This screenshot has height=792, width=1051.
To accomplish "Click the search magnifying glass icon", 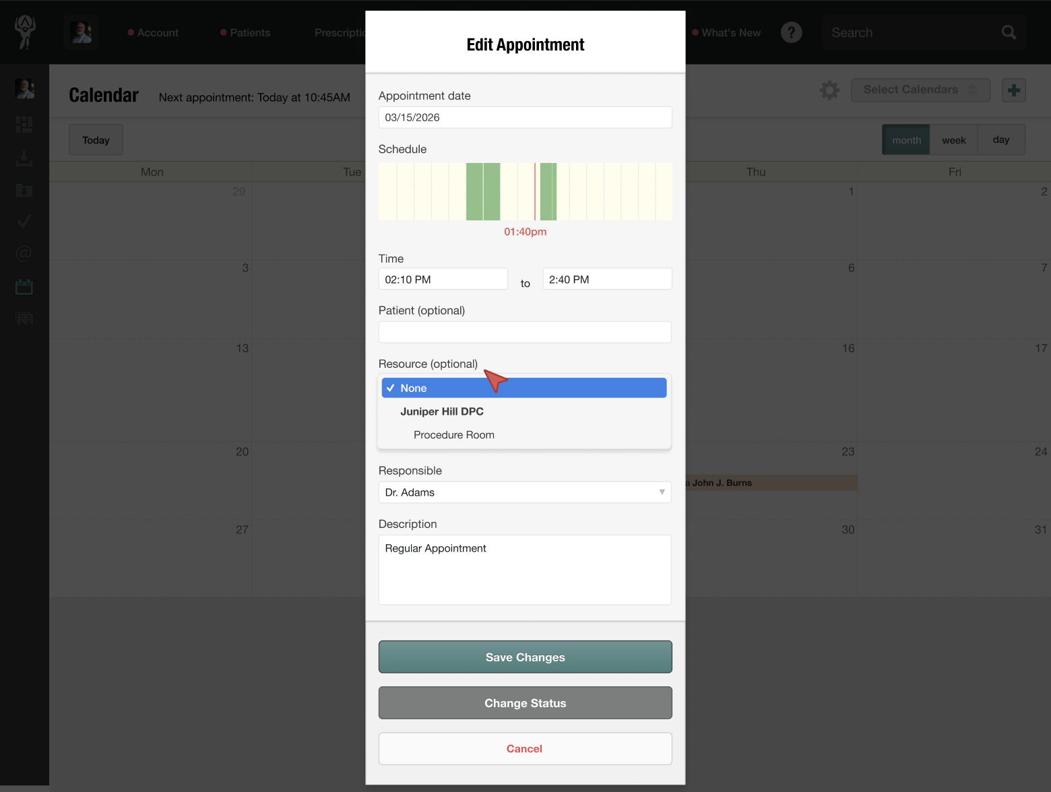I will (x=1009, y=32).
